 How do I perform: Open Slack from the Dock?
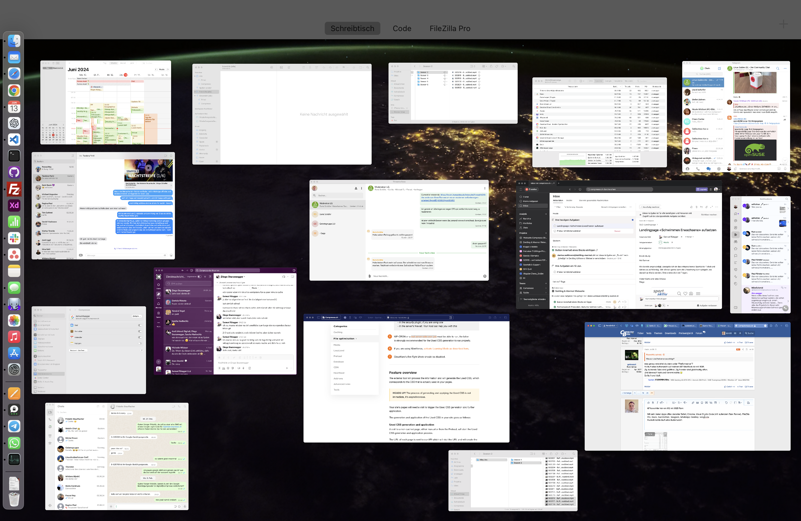(14, 238)
